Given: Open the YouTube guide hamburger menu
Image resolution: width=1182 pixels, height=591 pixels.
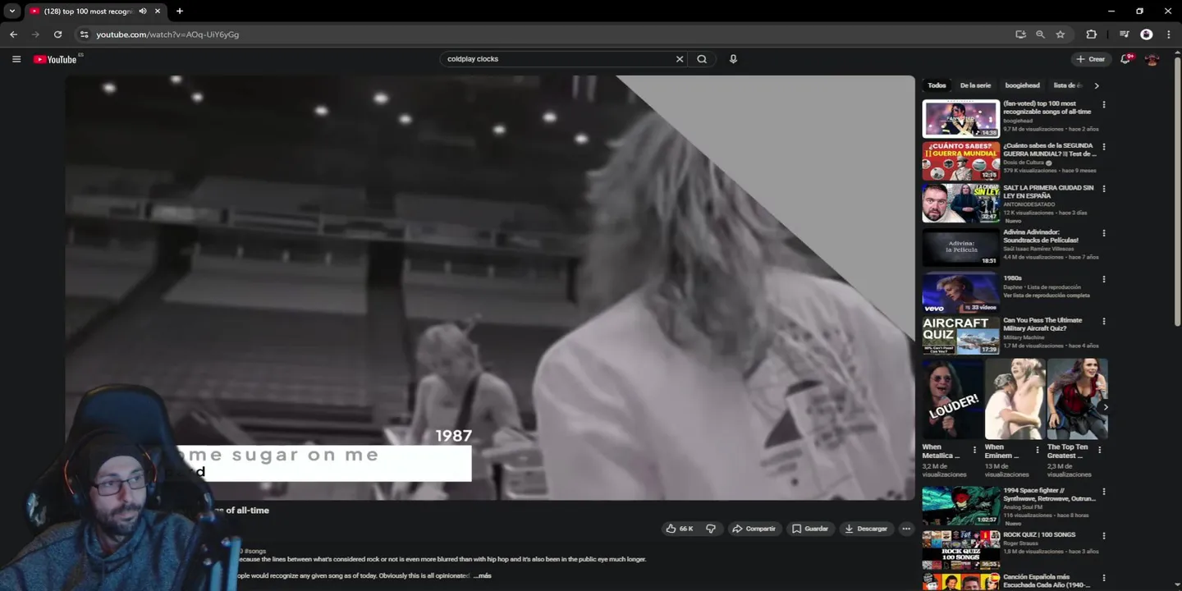Looking at the screenshot, I should click(16, 59).
